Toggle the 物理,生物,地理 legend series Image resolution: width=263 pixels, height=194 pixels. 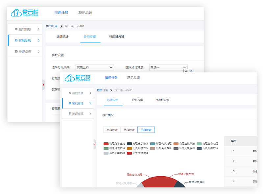(x=207, y=144)
